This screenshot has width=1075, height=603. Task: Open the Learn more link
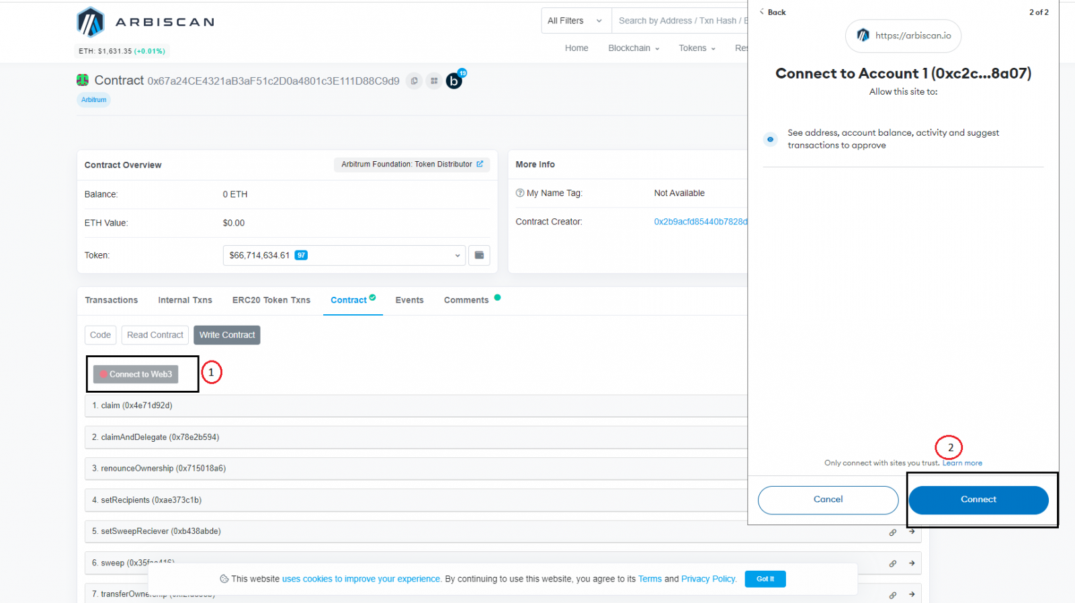tap(962, 463)
